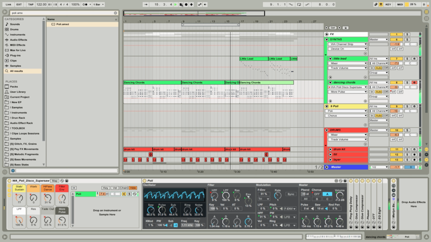Toggle the I-O section show button
The width and height of the screenshot is (431, 242).
click(427, 149)
